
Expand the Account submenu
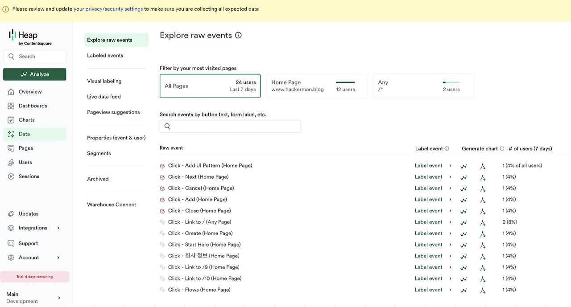point(58,258)
